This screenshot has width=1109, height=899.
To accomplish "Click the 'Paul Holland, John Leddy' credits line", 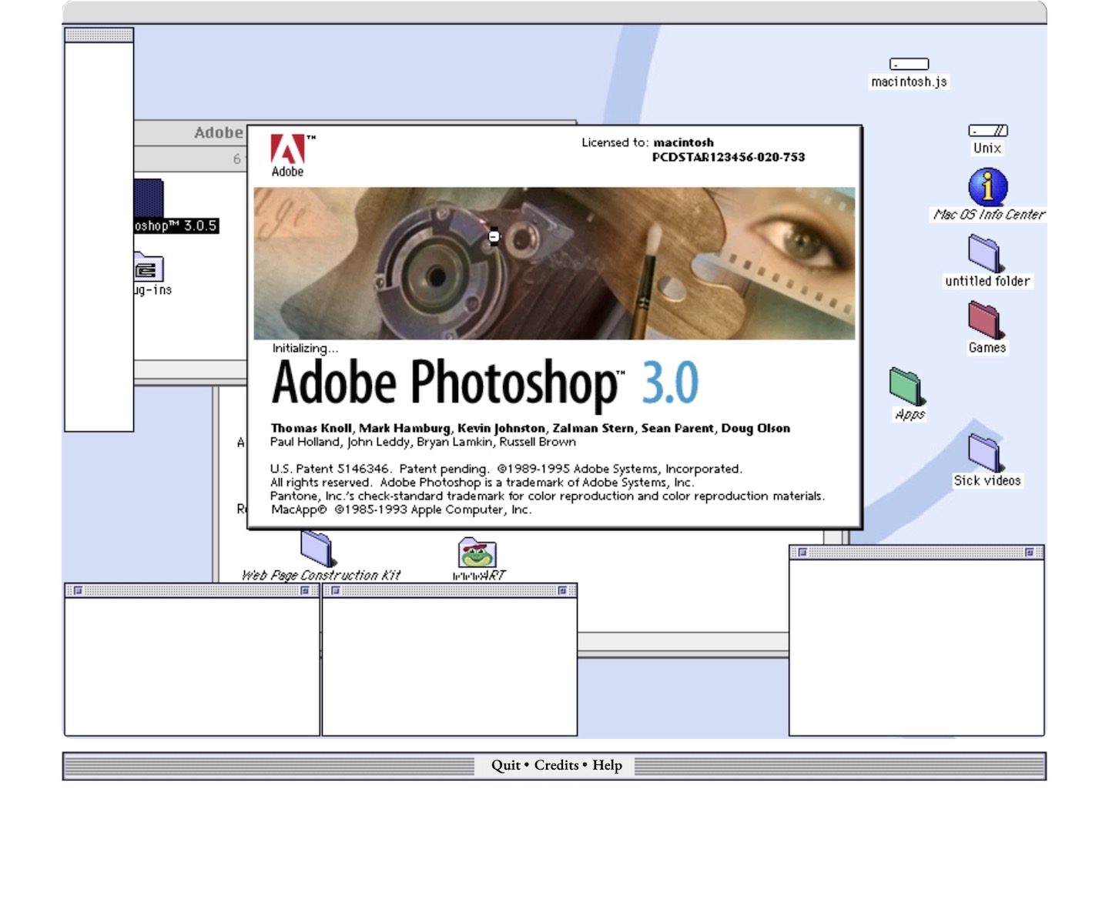I will tap(423, 442).
